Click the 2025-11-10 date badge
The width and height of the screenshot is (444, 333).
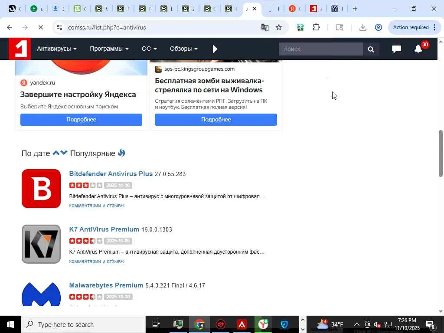tap(118, 185)
